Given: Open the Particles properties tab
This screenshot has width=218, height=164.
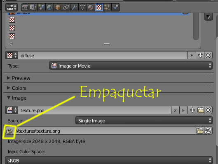Looking at the screenshot, I should [x=107, y=7].
